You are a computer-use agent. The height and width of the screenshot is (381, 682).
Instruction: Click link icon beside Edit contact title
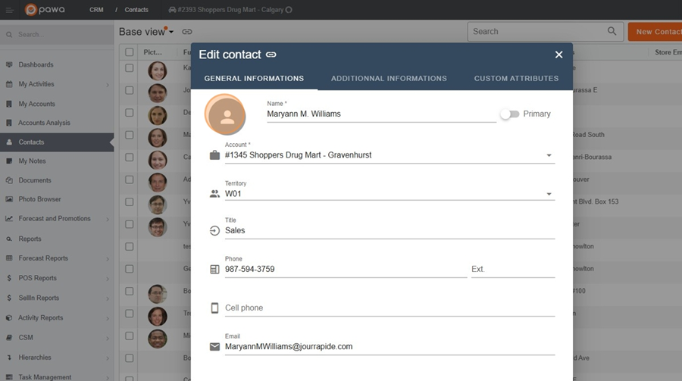pyautogui.click(x=271, y=55)
